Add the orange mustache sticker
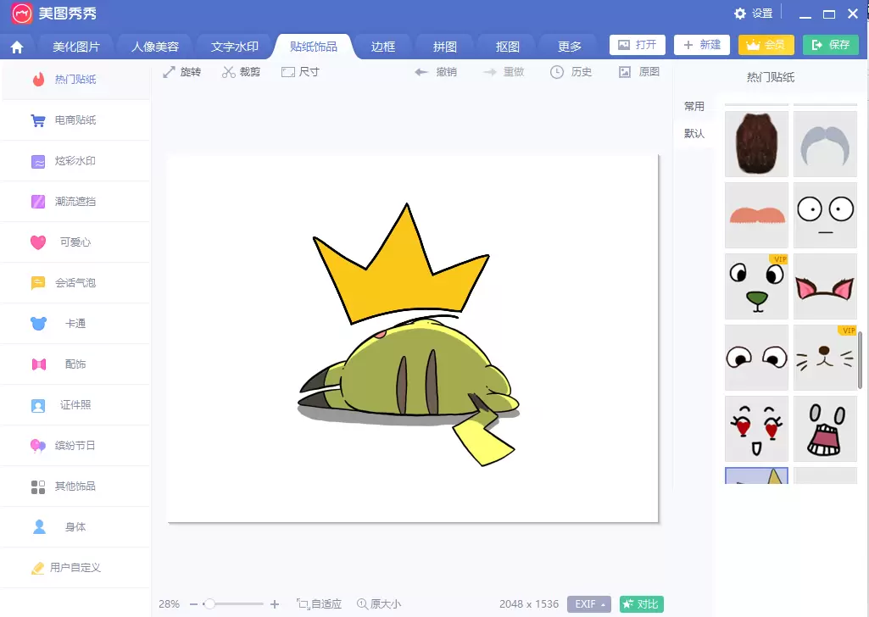This screenshot has height=617, width=869. 756,215
